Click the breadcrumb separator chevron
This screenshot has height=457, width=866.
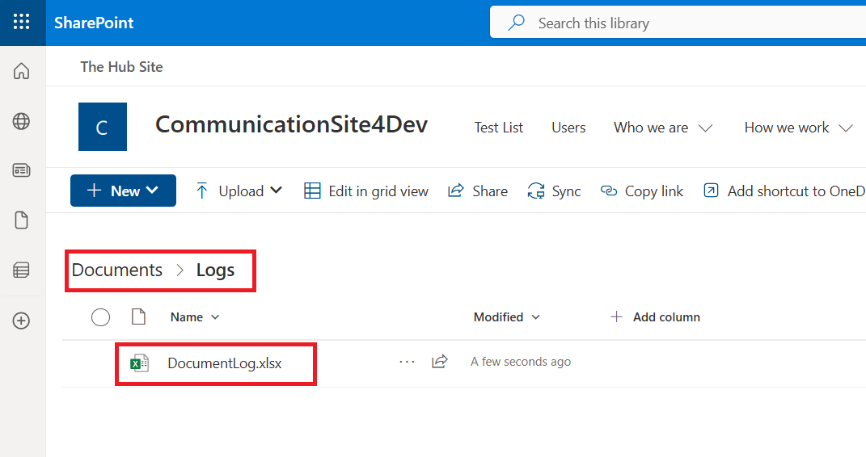click(180, 270)
